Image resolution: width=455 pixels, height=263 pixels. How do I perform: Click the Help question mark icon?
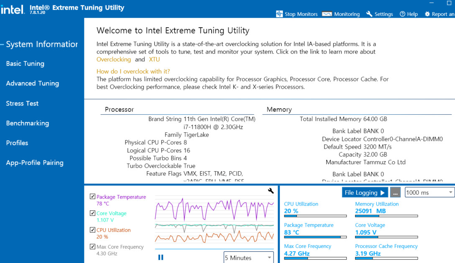click(x=402, y=14)
